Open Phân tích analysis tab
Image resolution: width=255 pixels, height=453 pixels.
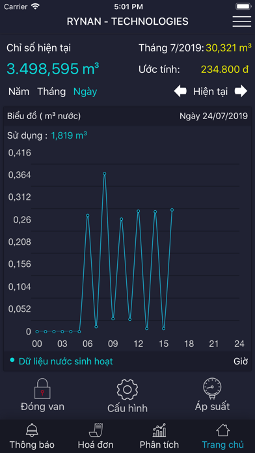159,436
